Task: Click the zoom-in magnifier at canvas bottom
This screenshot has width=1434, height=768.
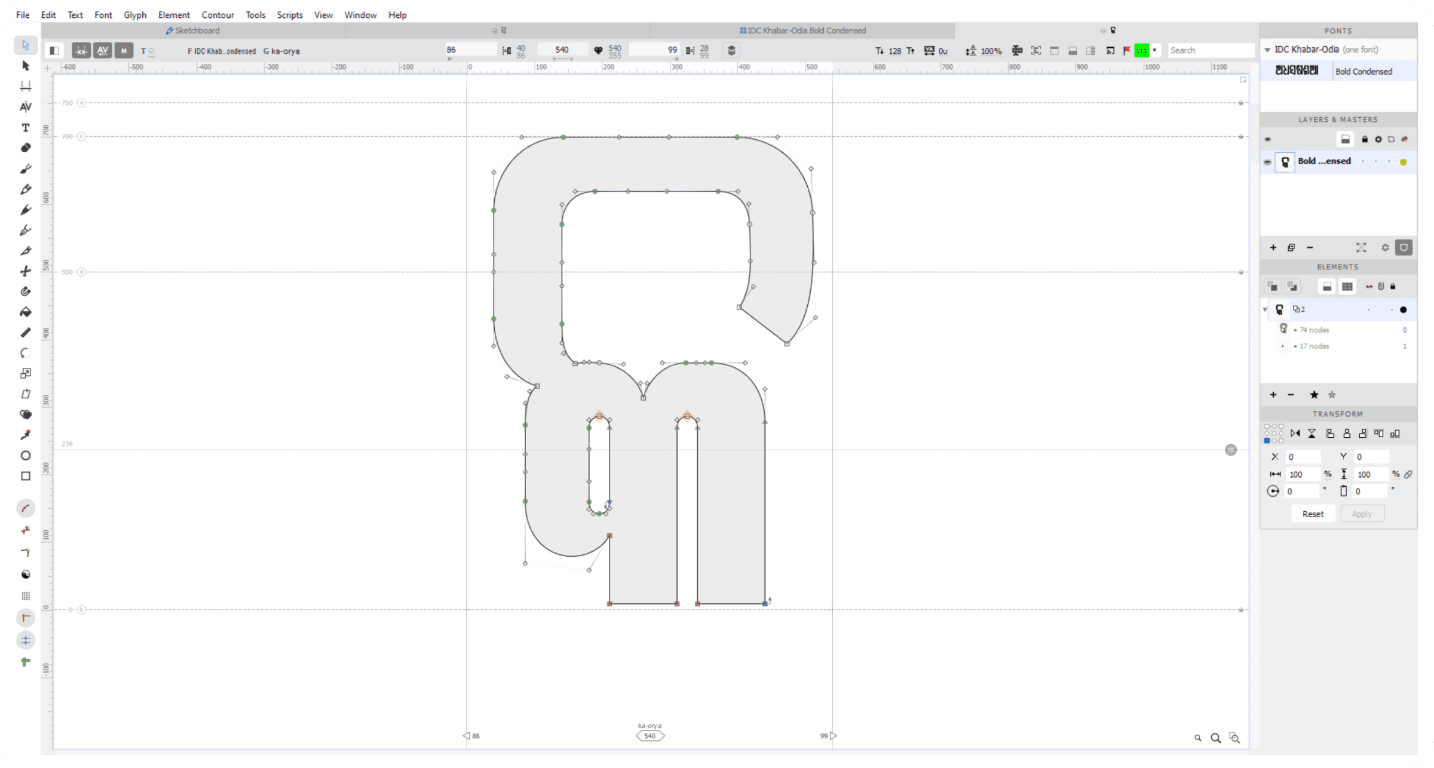Action: [1215, 738]
